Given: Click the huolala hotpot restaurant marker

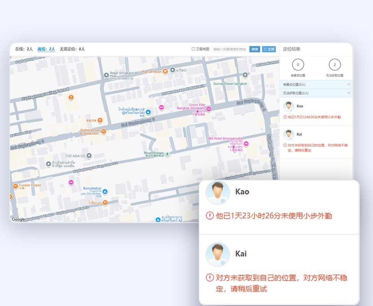Looking at the screenshot, I should pyautogui.click(x=15, y=186).
